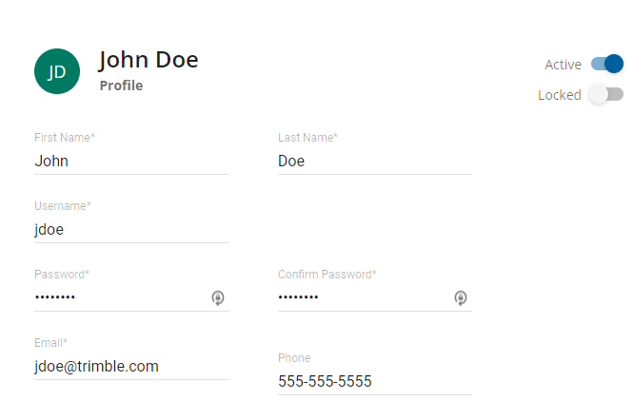Image resolution: width=633 pixels, height=400 pixels.
Task: Disable the Active toggle switch
Action: click(606, 64)
